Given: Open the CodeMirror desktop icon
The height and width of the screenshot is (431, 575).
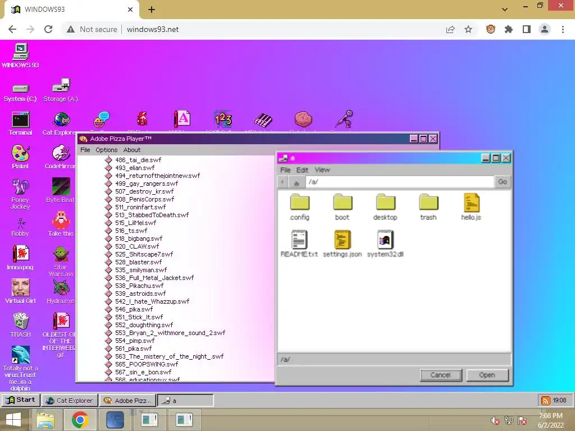Looking at the screenshot, I should click(61, 157).
